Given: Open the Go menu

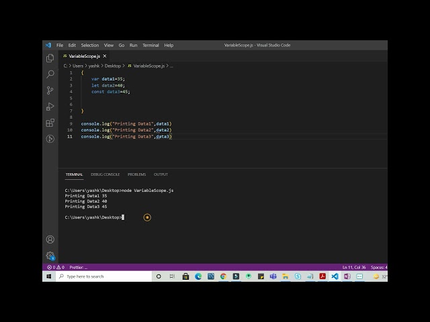Looking at the screenshot, I should (122, 45).
